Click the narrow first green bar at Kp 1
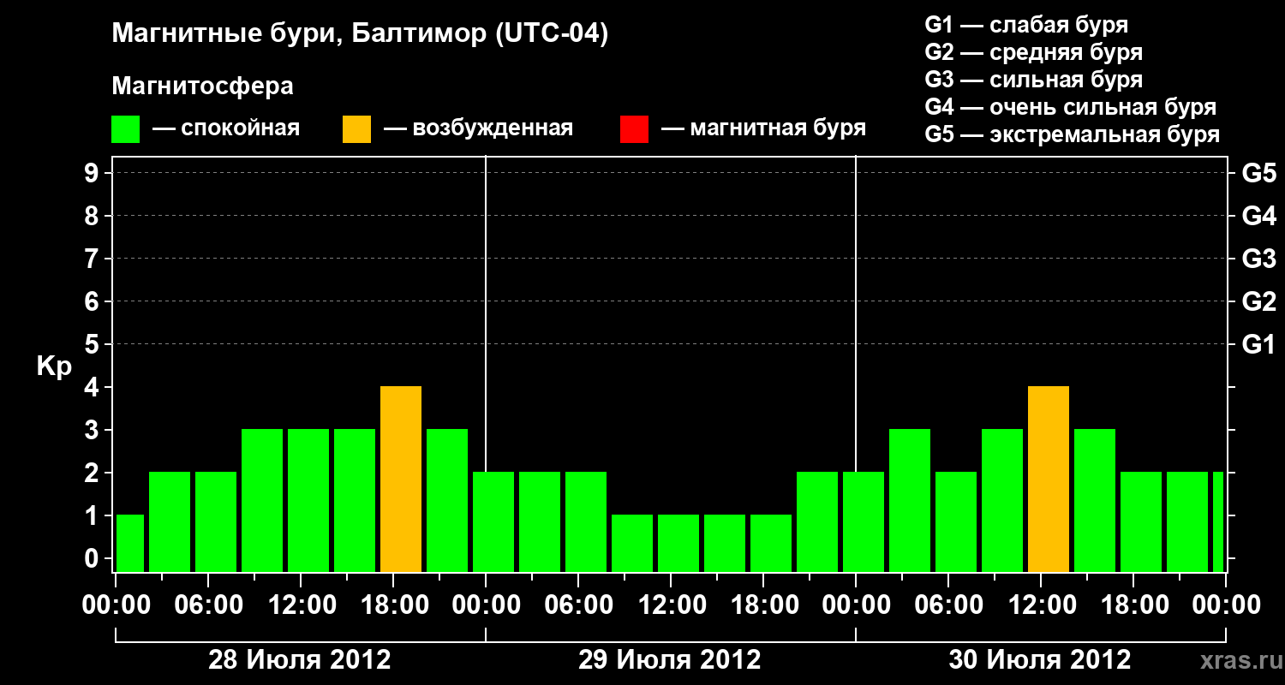The height and width of the screenshot is (685, 1285). 130,544
